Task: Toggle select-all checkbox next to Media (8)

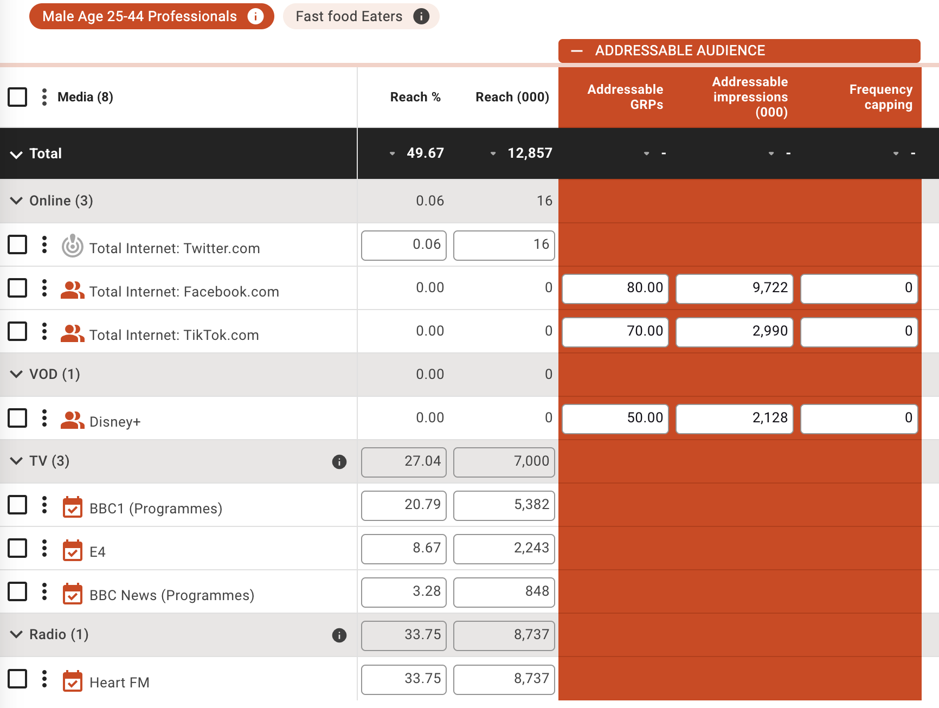Action: click(x=17, y=97)
